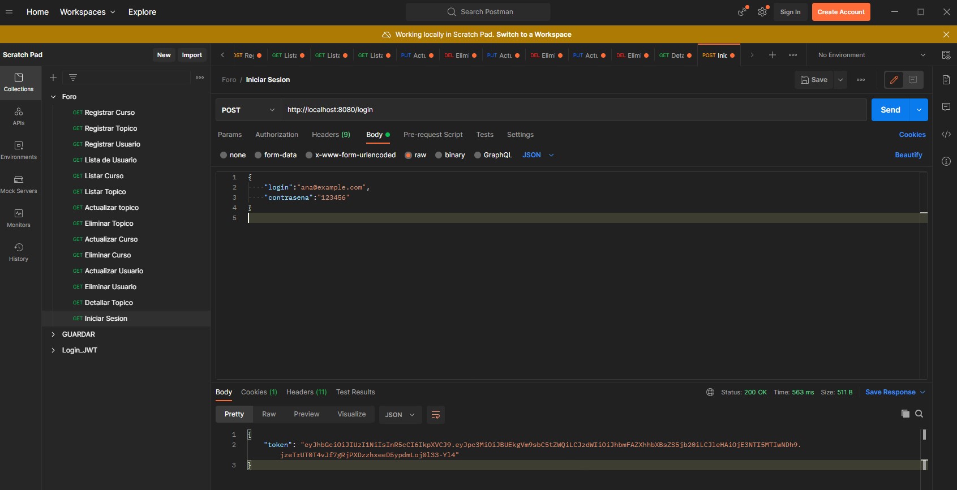This screenshot has width=957, height=490.
Task: Change the raw body JSON format dropdown
Action: (x=538, y=155)
